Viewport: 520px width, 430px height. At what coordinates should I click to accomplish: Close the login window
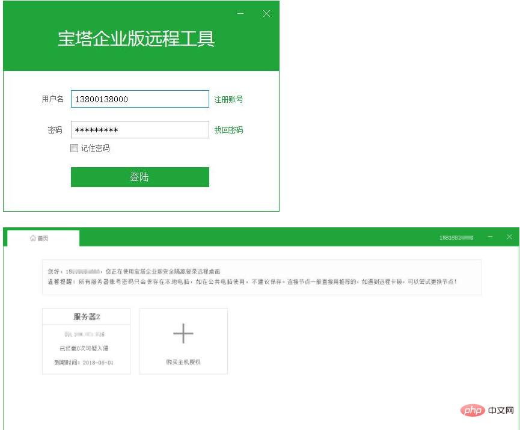pyautogui.click(x=266, y=14)
